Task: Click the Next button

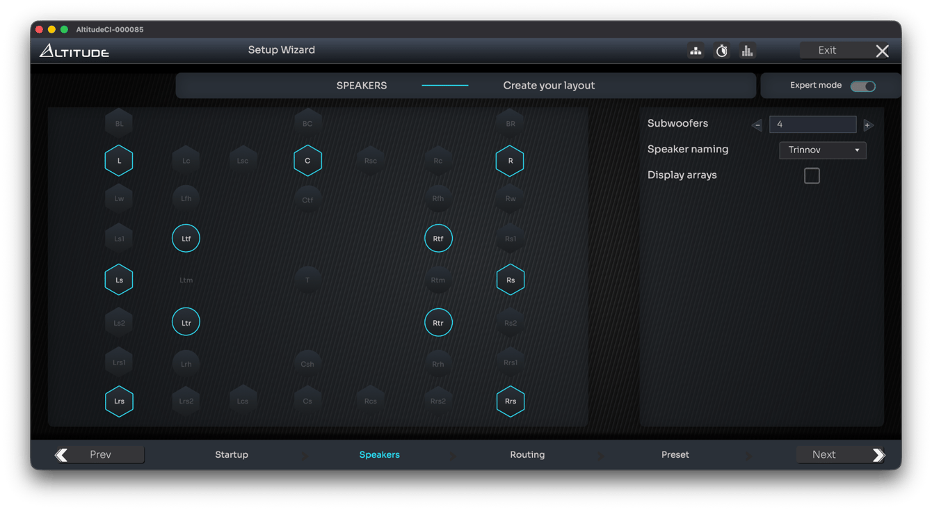Action: [840, 455]
